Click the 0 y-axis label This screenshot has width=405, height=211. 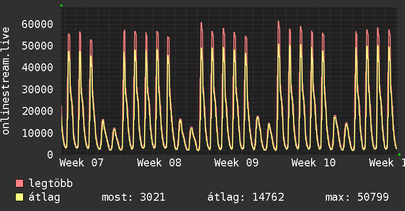click(x=50, y=155)
